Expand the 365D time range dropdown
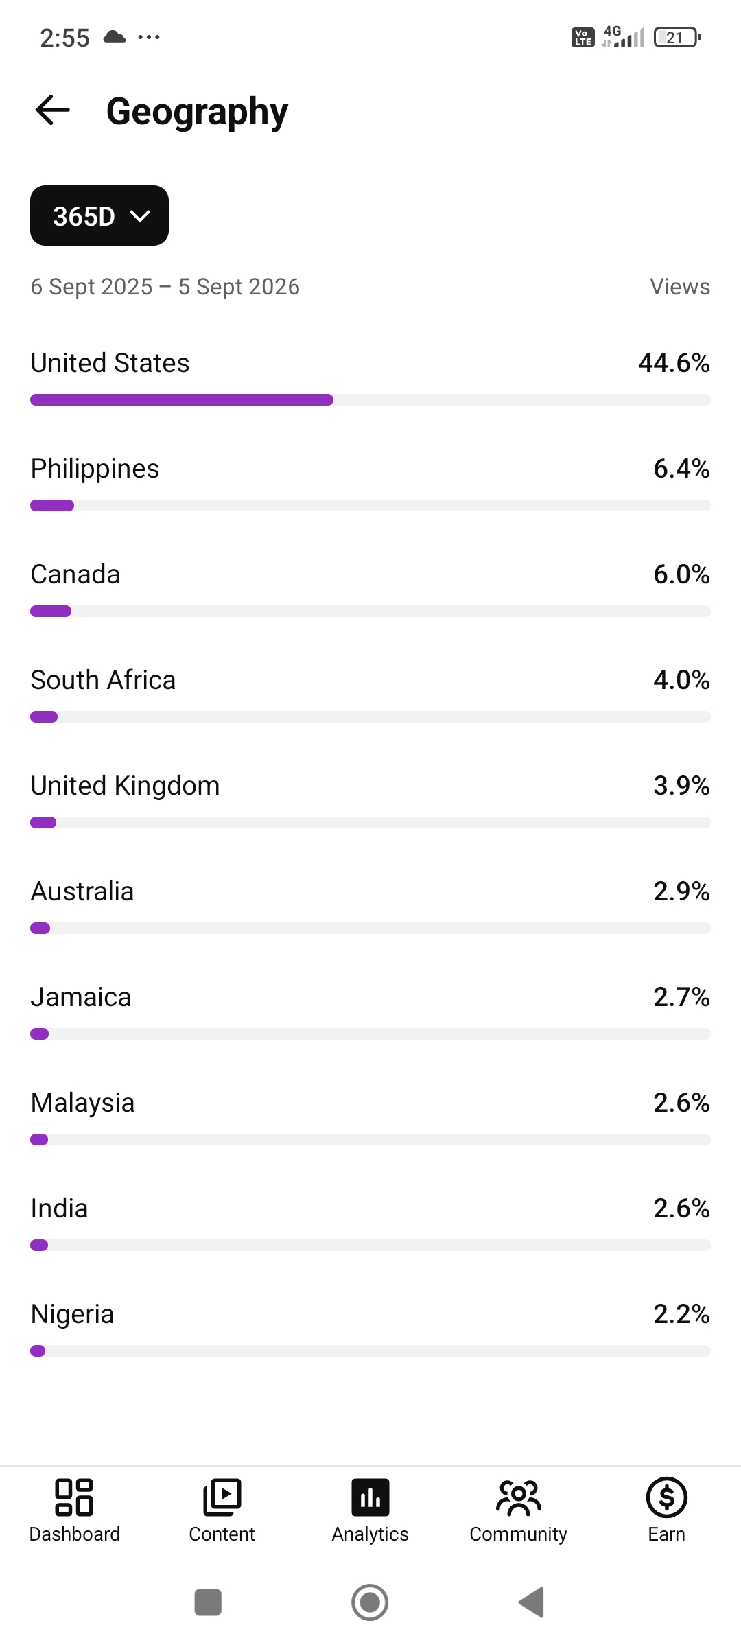The image size is (741, 1647). (99, 215)
